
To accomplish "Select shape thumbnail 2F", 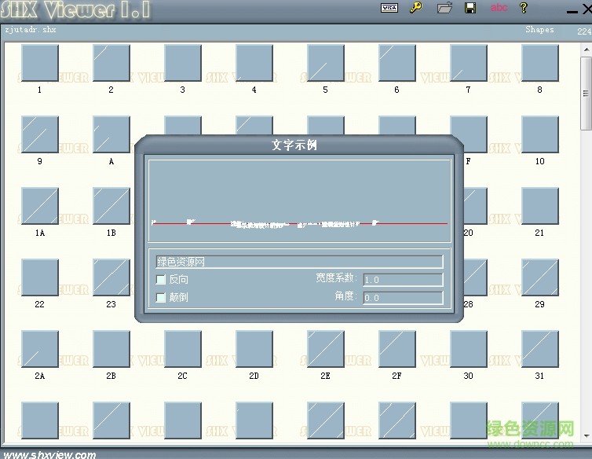I will [x=396, y=349].
